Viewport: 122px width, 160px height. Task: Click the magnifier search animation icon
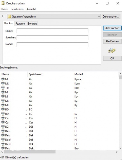[112, 51]
